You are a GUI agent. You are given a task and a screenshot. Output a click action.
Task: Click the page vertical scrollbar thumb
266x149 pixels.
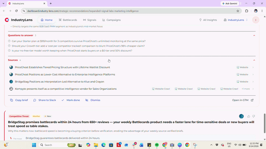point(264,123)
